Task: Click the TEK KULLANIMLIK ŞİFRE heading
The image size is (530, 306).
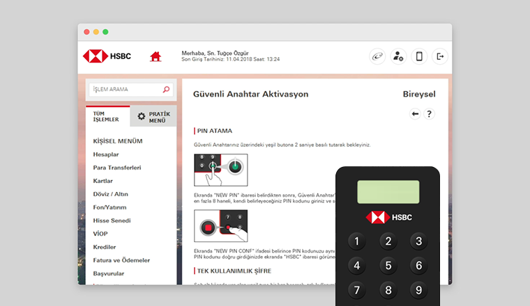Action: (x=234, y=271)
